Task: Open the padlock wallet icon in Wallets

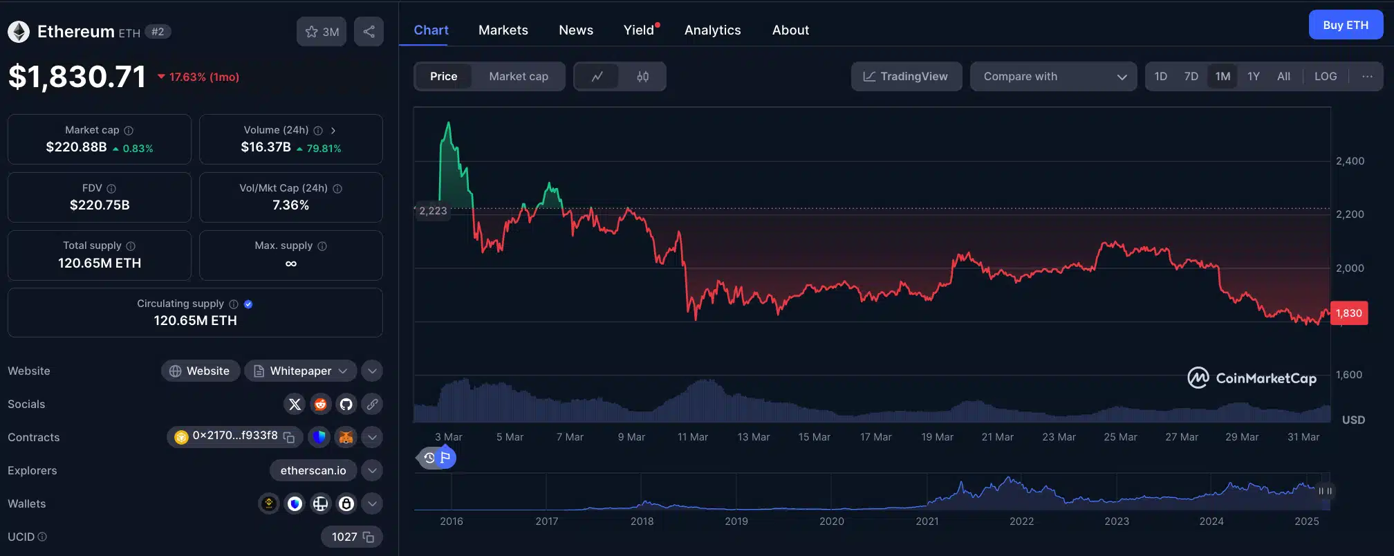Action: pyautogui.click(x=346, y=504)
